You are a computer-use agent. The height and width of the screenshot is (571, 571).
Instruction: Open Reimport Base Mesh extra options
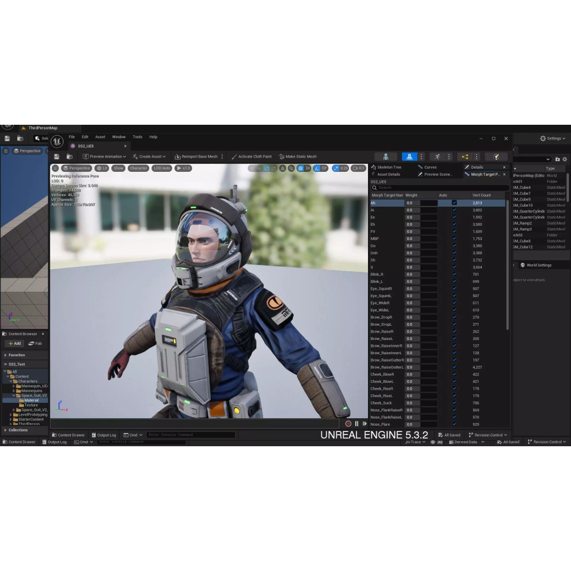click(222, 156)
